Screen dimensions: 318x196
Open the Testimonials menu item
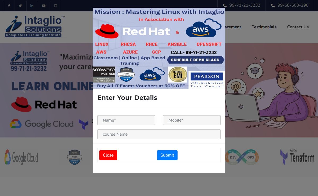[264, 27]
